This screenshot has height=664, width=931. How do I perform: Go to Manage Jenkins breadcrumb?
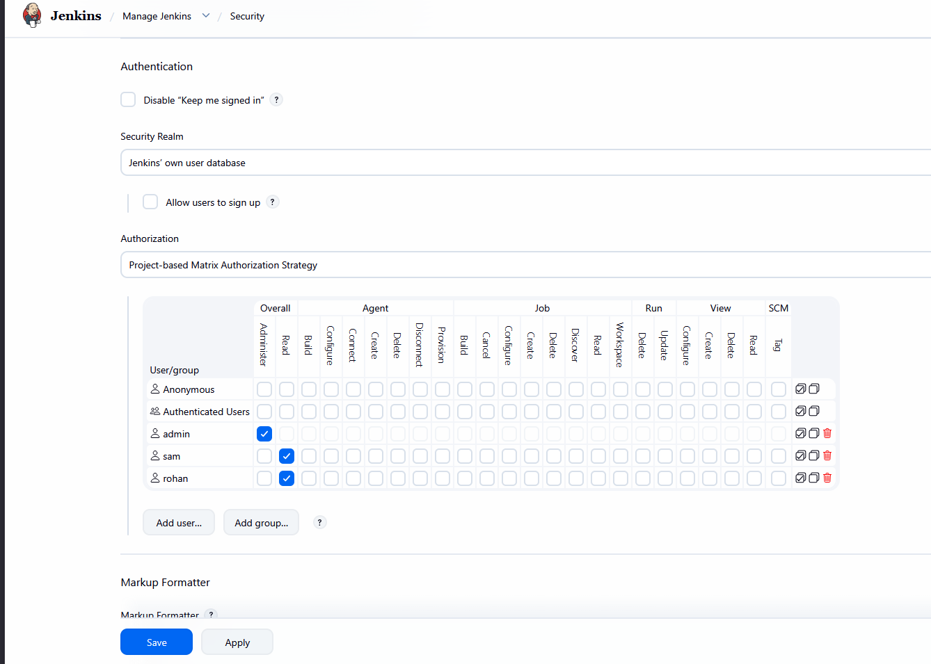tap(157, 16)
